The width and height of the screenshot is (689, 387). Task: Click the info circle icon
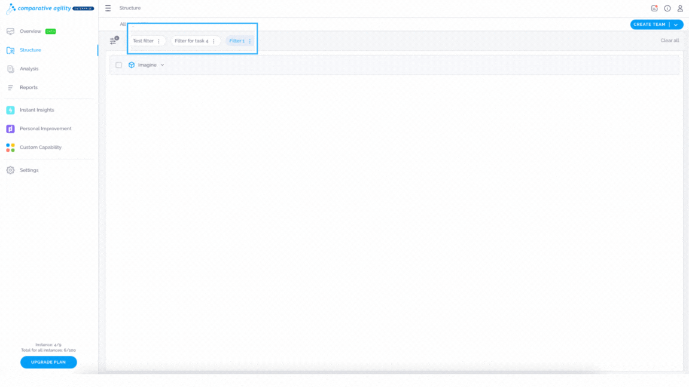(x=667, y=8)
